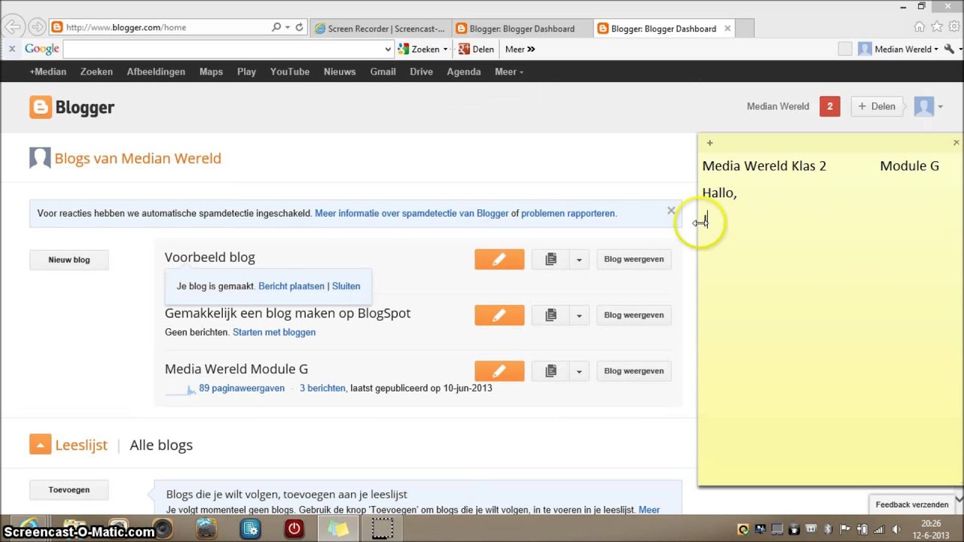Open the 3 berichten link
Image resolution: width=964 pixels, height=542 pixels.
pos(322,388)
